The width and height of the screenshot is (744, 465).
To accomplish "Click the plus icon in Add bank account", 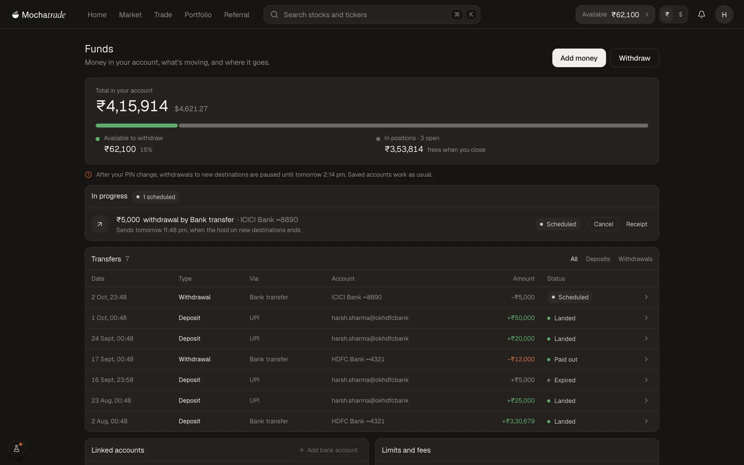I will pyautogui.click(x=302, y=450).
